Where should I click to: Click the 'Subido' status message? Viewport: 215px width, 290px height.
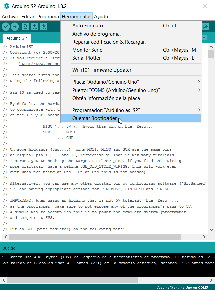point(9,248)
